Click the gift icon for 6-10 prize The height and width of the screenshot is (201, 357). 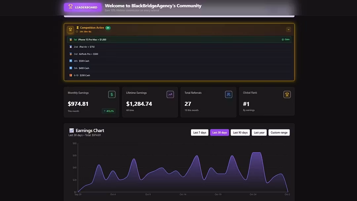point(71,75)
